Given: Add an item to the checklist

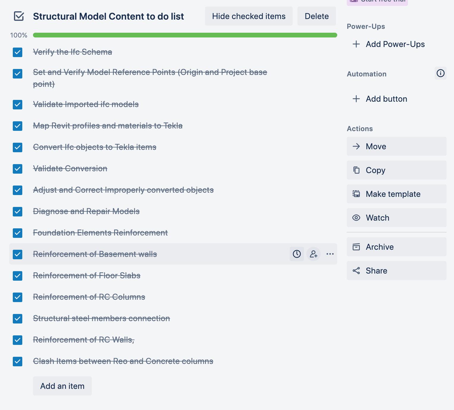Looking at the screenshot, I should (62, 386).
